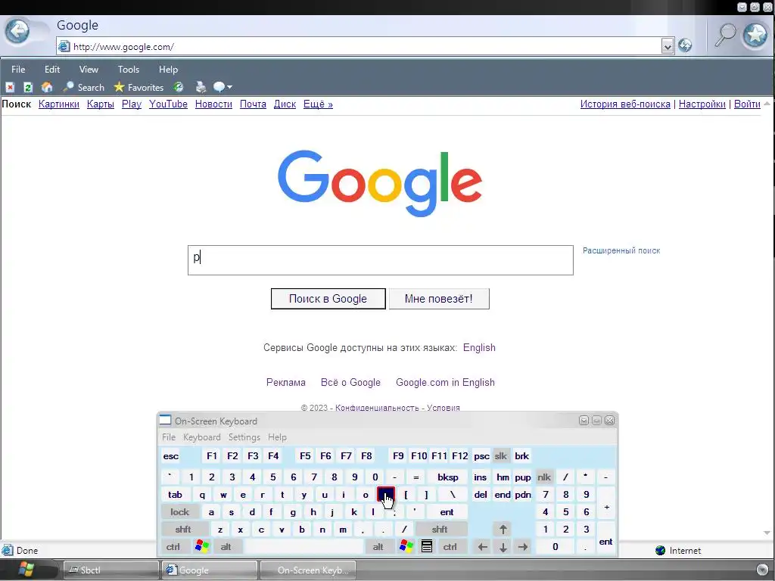775x581 pixels.
Task: Click the esc key on keyboard
Action: (x=171, y=456)
